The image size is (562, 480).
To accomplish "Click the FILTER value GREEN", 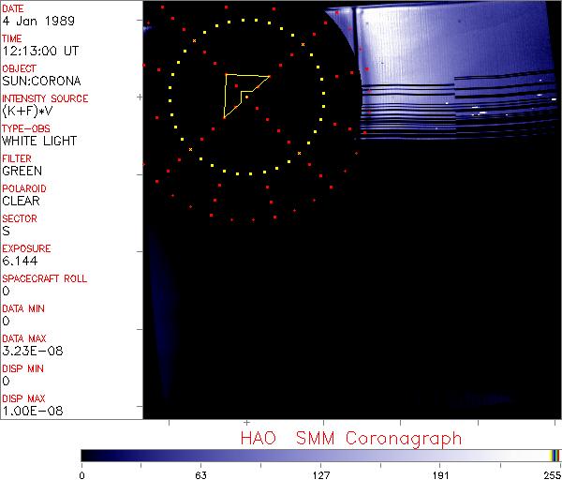I will [22, 171].
